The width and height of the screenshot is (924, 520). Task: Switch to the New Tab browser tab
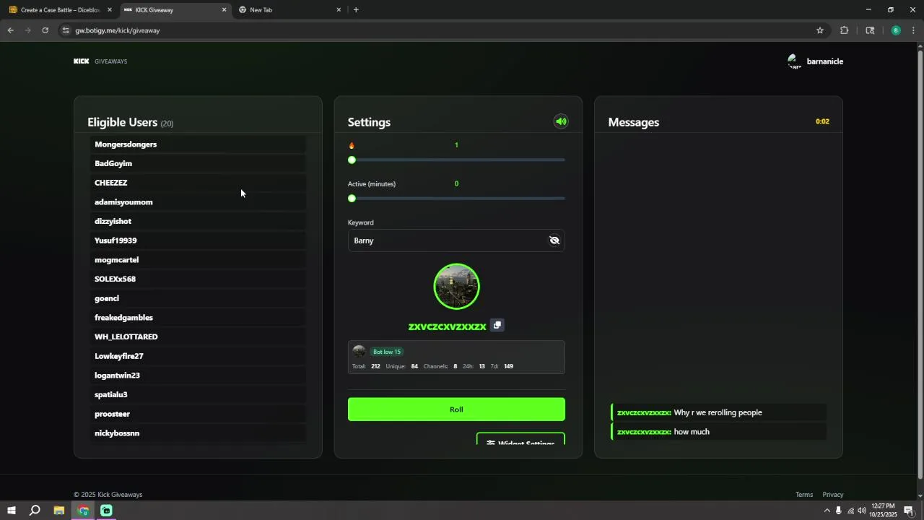click(x=289, y=10)
